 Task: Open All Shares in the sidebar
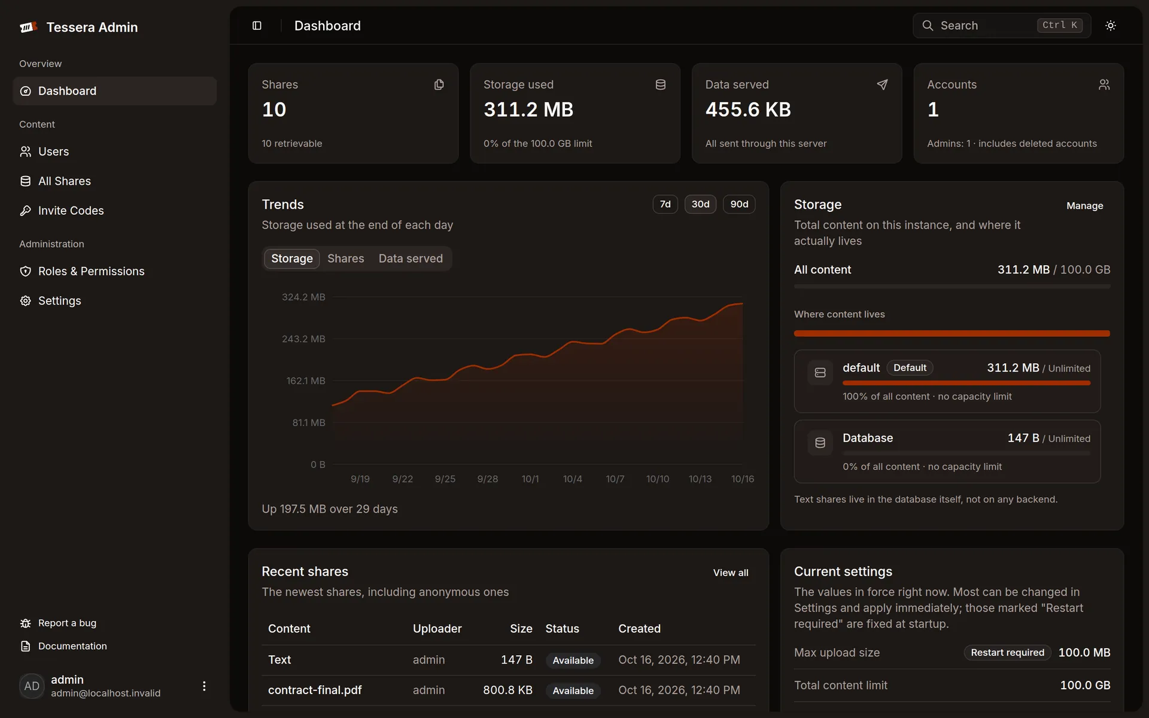pyautogui.click(x=115, y=181)
